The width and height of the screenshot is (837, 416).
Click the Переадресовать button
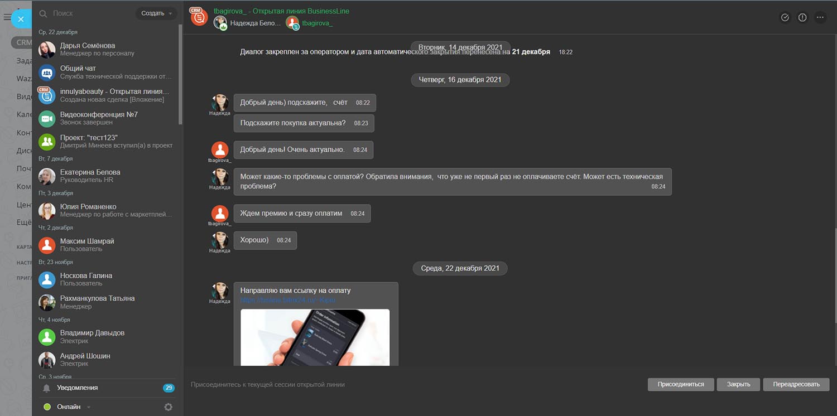pos(796,384)
